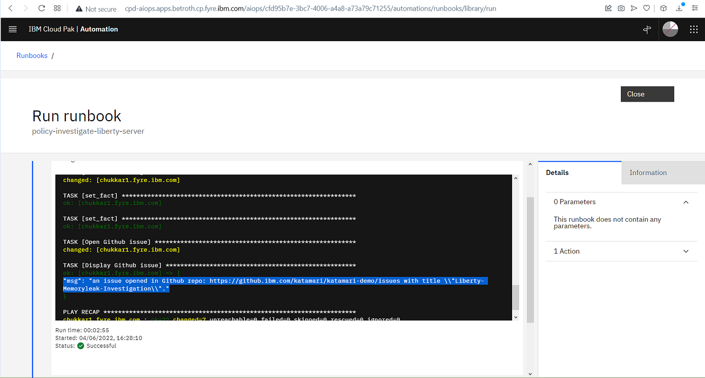This screenshot has height=378, width=705.
Task: Click the Status: Successful text
Action: coord(86,346)
